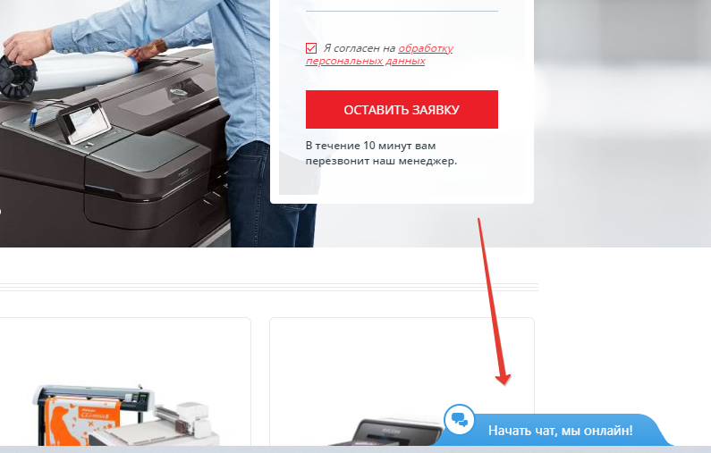Image resolution: width=711 pixels, height=453 pixels.
Task: Click the horizontal scrollbar at the page bottom
Action: 356,449
